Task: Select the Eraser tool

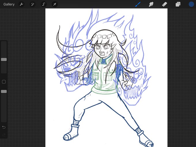Action: point(165,4)
